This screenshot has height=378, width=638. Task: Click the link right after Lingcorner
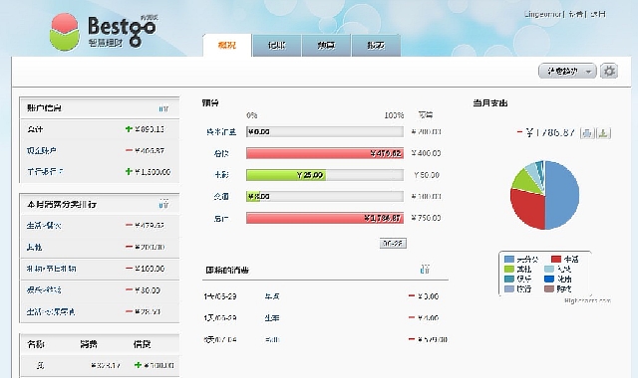point(576,14)
